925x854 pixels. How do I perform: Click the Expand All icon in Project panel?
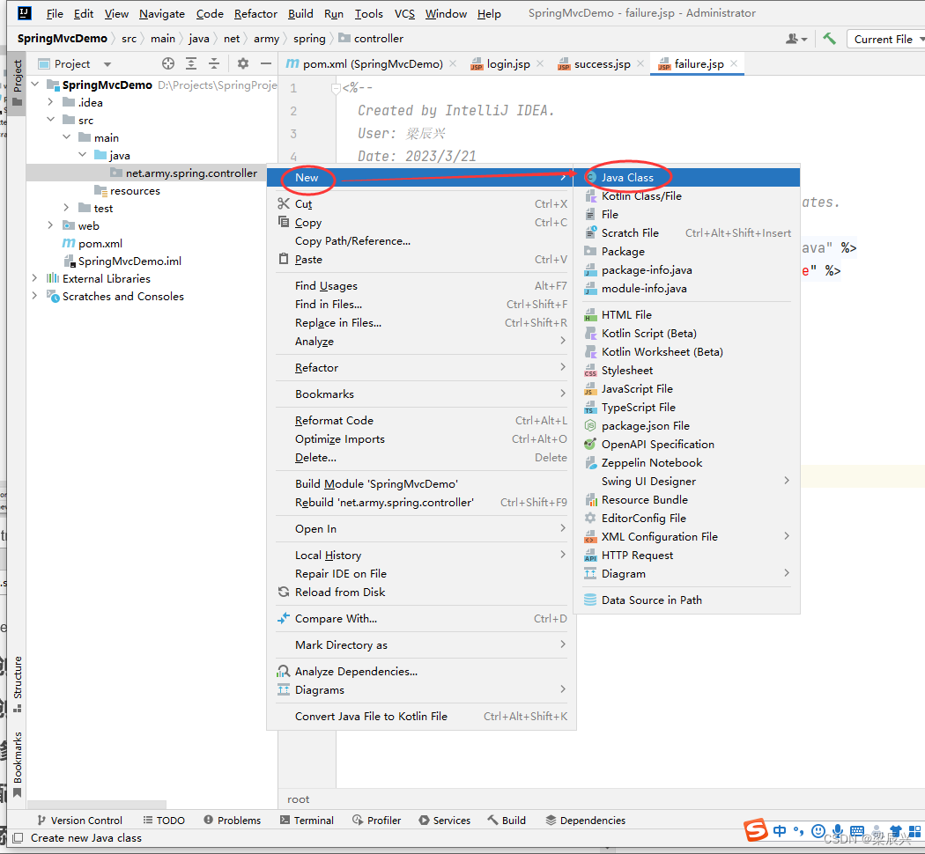pos(191,63)
